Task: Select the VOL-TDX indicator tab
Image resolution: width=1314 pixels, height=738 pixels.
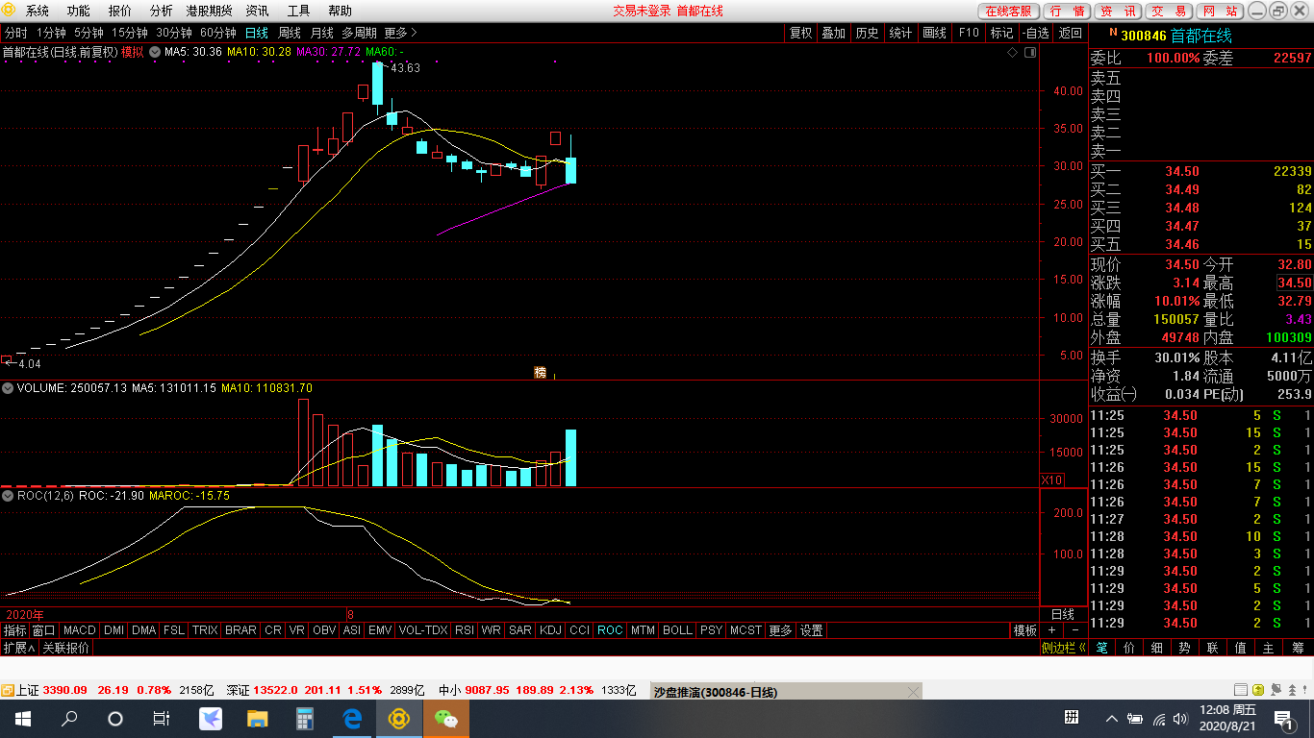Action: tap(423, 630)
